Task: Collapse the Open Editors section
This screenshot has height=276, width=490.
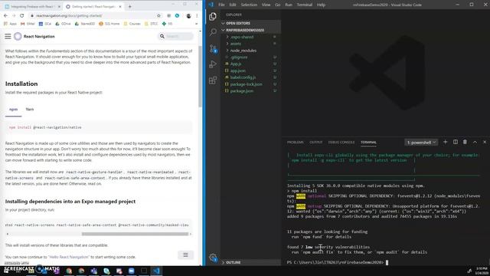Action: tap(250, 23)
